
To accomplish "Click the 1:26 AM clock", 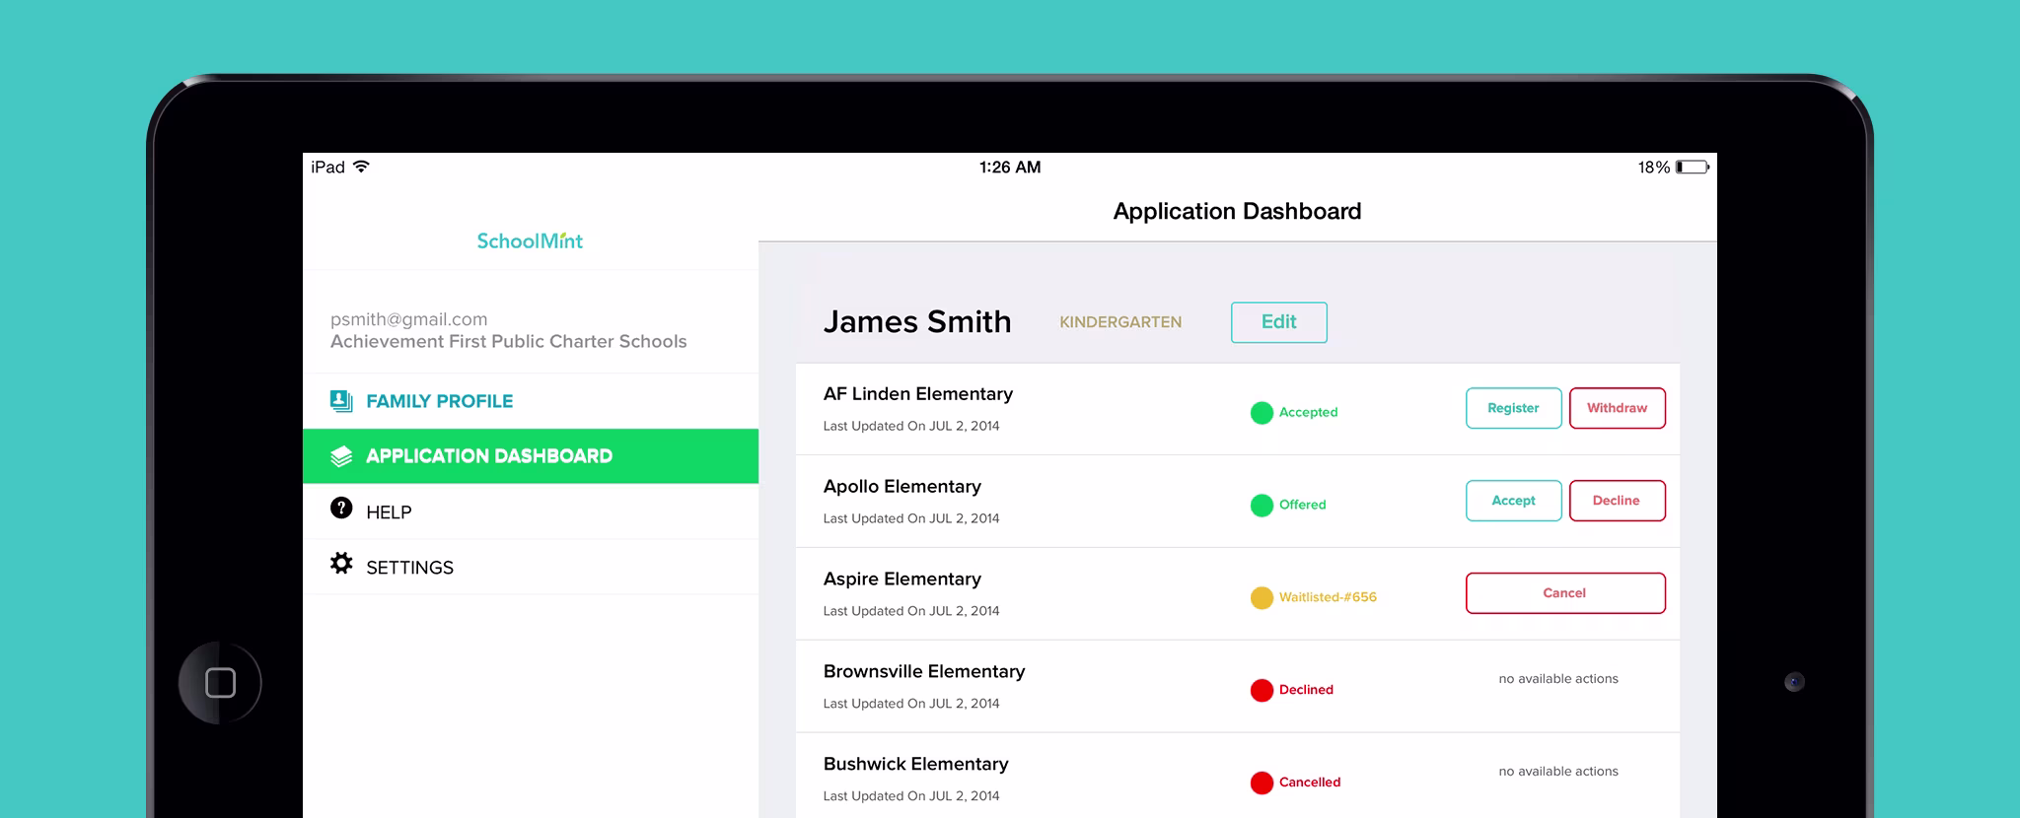I will [1010, 168].
